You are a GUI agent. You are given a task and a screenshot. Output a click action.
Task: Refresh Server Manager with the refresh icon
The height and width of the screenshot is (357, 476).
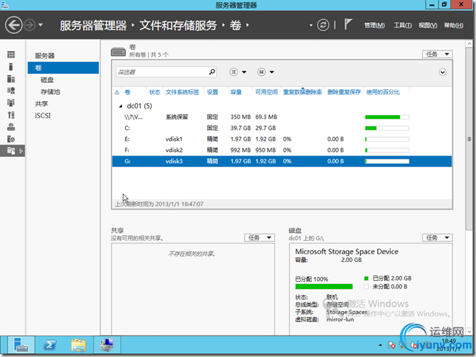(x=323, y=25)
